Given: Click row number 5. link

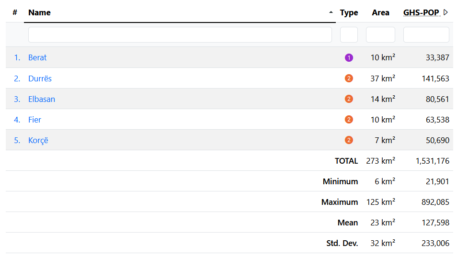Looking at the screenshot, I should click(x=17, y=141).
